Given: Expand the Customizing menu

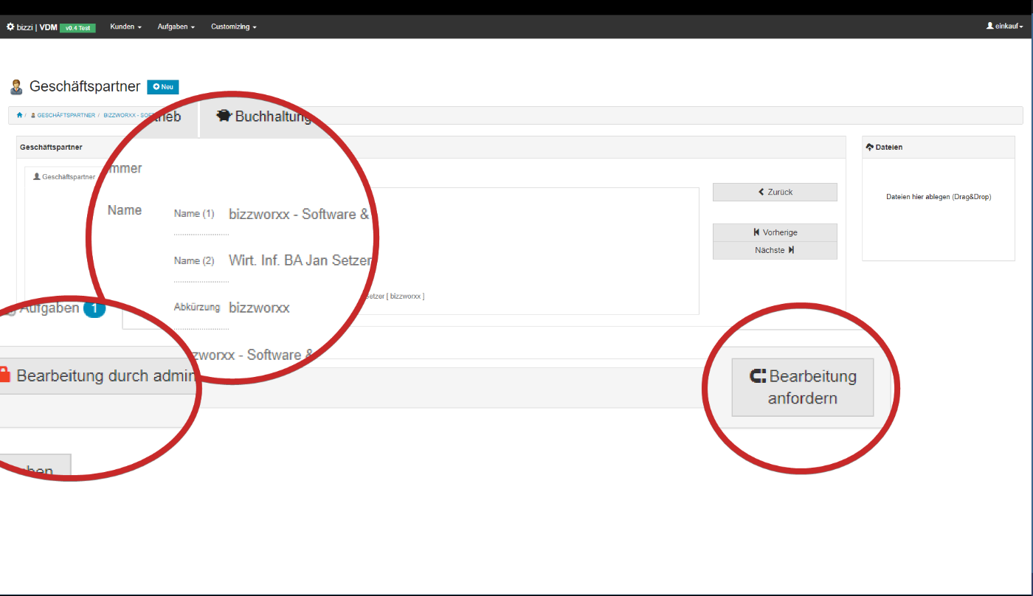Looking at the screenshot, I should click(x=233, y=27).
